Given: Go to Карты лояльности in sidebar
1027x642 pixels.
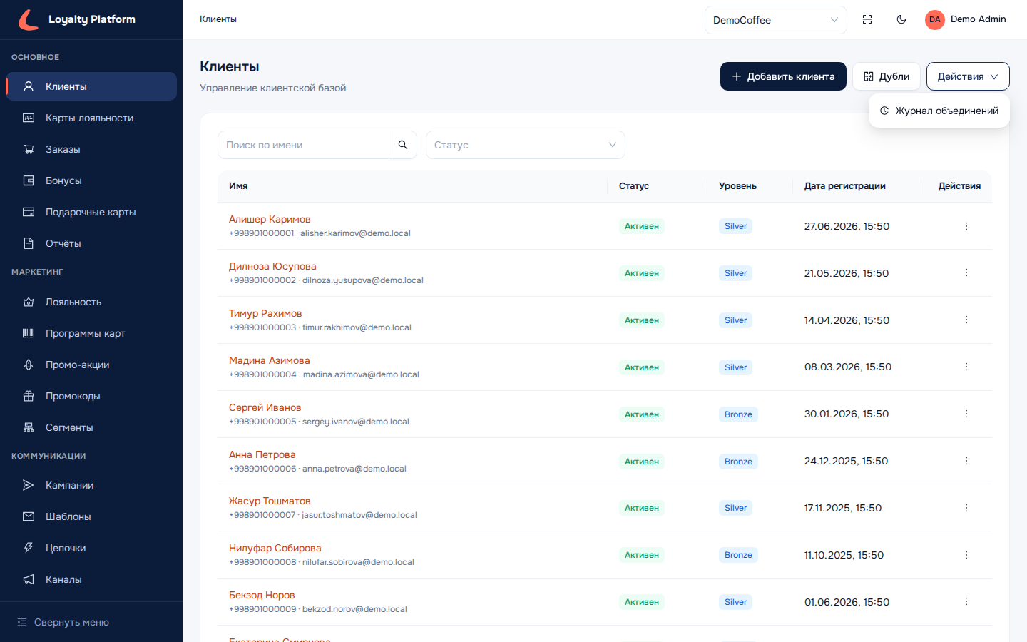Looking at the screenshot, I should tap(91, 118).
